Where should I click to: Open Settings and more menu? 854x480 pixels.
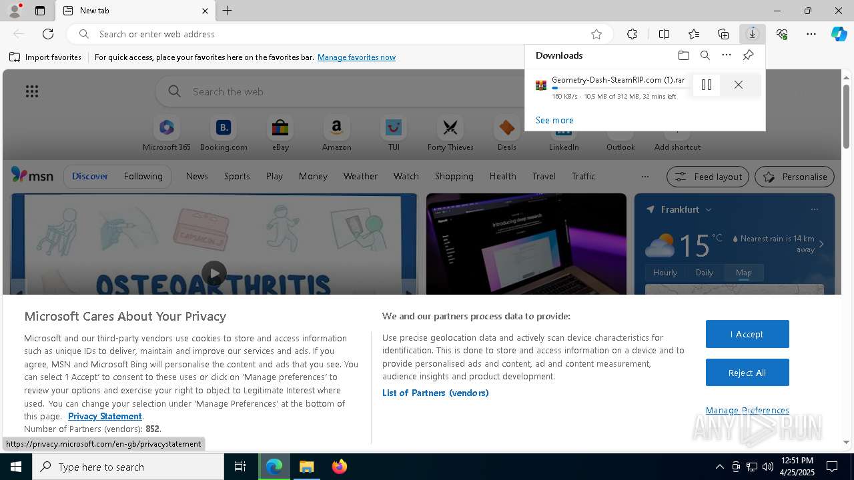tap(811, 34)
